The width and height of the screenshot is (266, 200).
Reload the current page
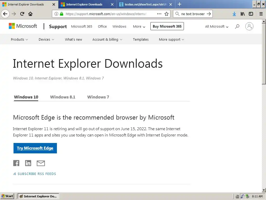tap(22, 14)
